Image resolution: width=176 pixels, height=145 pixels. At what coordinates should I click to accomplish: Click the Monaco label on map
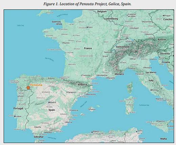119,74
